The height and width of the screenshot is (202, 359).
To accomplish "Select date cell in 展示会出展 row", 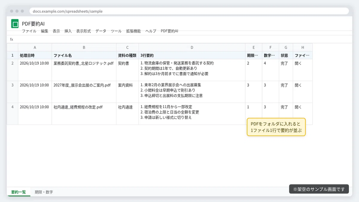I will coord(35,92).
